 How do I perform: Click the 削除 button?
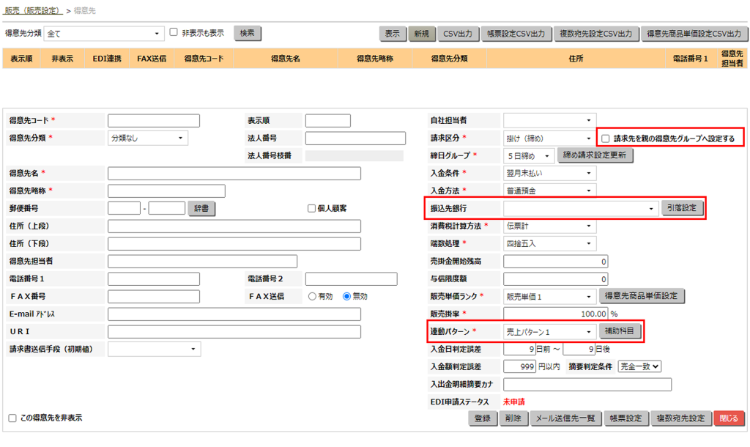coord(513,418)
